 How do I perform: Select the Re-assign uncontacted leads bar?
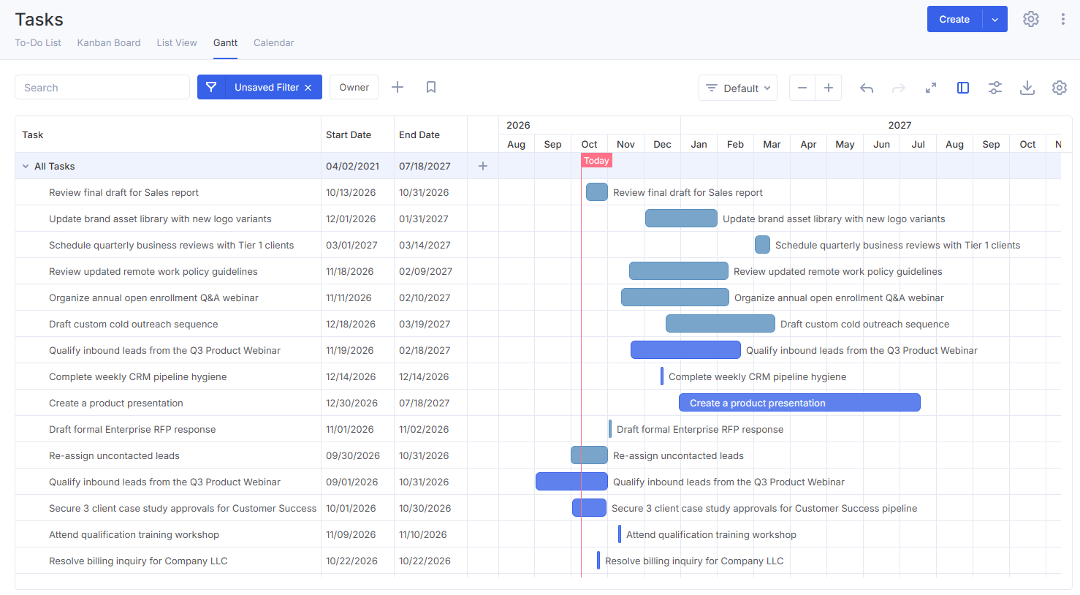(x=589, y=455)
